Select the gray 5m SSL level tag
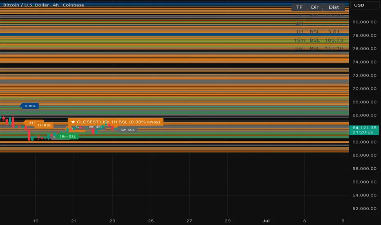 coord(128,130)
